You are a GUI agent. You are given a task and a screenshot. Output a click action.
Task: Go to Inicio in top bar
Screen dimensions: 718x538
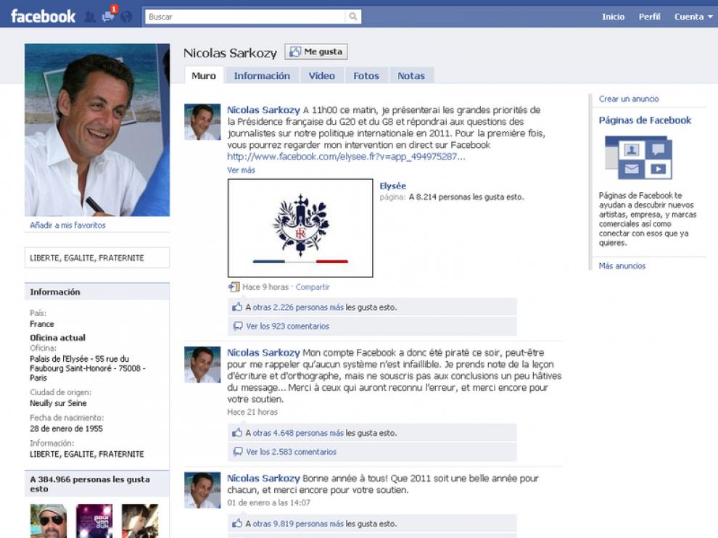[613, 17]
